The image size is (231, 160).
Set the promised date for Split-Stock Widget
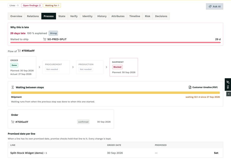coord(216,153)
